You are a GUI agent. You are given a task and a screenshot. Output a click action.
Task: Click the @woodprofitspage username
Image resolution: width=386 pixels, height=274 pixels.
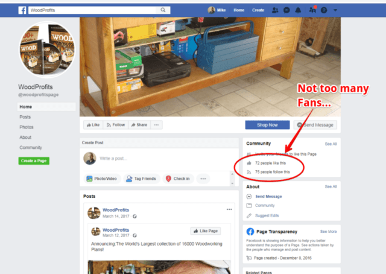[39, 95]
